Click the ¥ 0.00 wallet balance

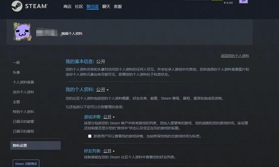click(x=228, y=3)
